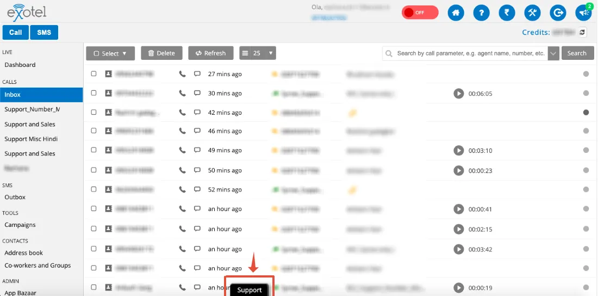The image size is (598, 296).
Task: Click the 25 rows per page button
Action: point(252,53)
